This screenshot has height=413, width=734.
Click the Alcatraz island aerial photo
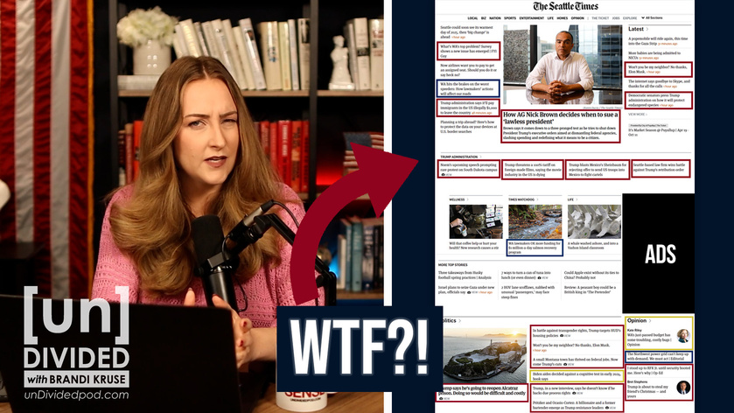[x=485, y=356]
